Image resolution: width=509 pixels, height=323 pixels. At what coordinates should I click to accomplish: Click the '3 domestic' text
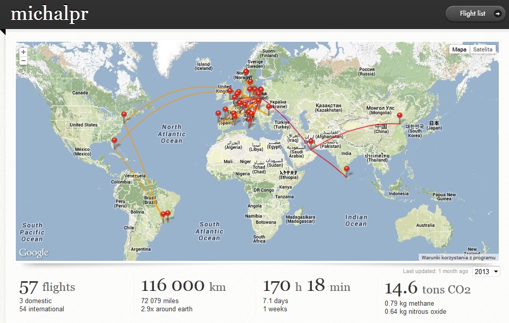click(35, 301)
